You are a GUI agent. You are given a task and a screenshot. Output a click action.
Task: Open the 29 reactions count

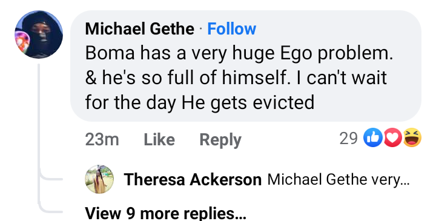click(348, 138)
